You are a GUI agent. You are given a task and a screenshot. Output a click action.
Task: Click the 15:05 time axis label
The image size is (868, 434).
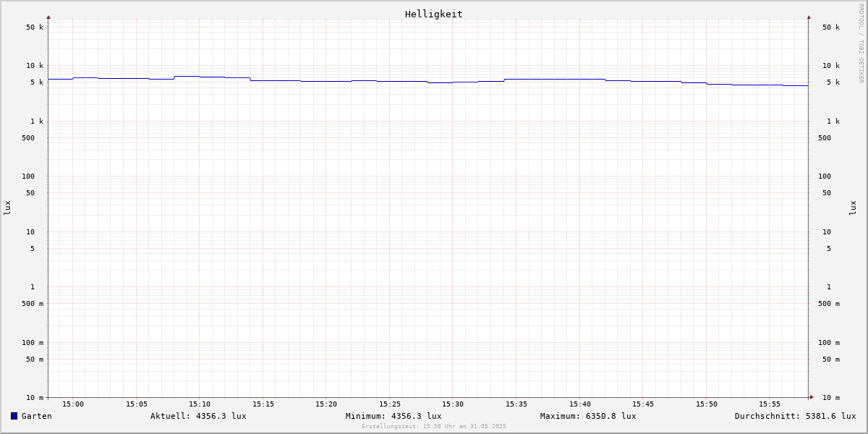(137, 404)
